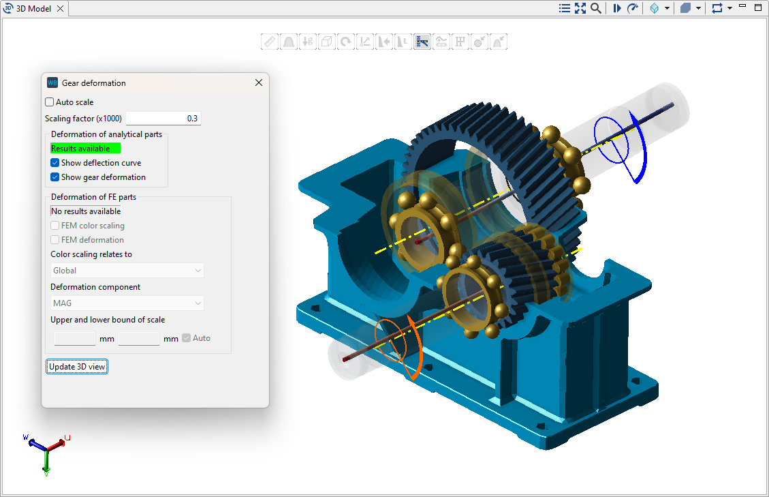
Task: Open the Deformation component MAG dropdown
Action: pos(125,303)
